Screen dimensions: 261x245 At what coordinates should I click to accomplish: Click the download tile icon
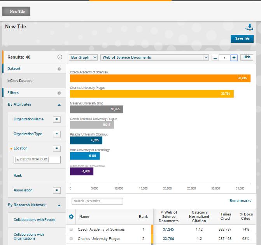click(x=249, y=27)
